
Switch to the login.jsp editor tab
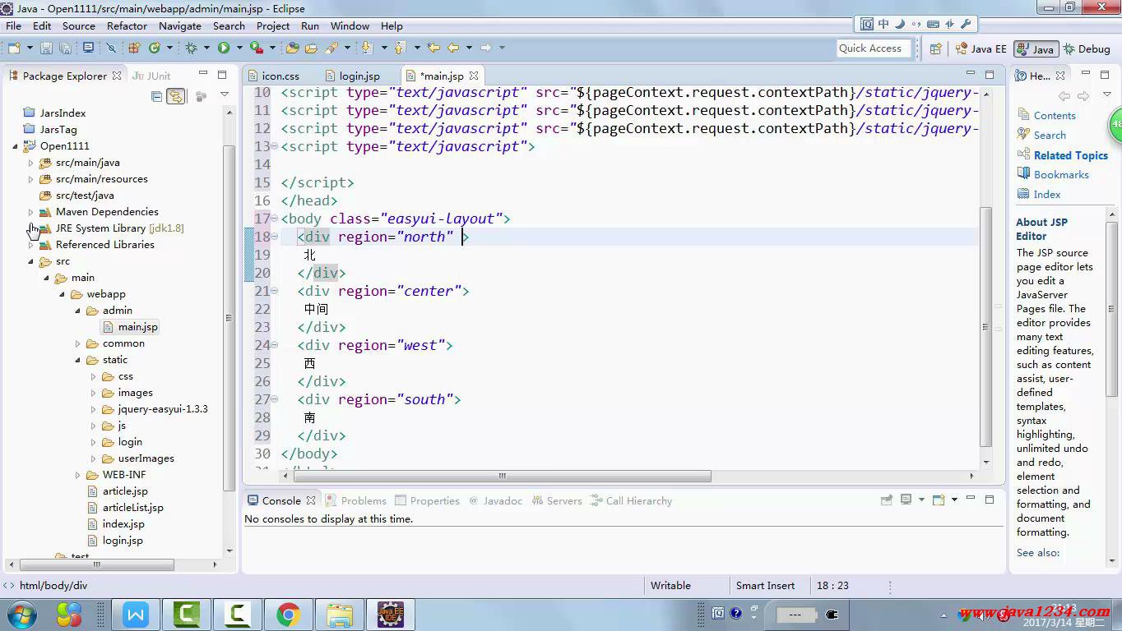(x=352, y=76)
